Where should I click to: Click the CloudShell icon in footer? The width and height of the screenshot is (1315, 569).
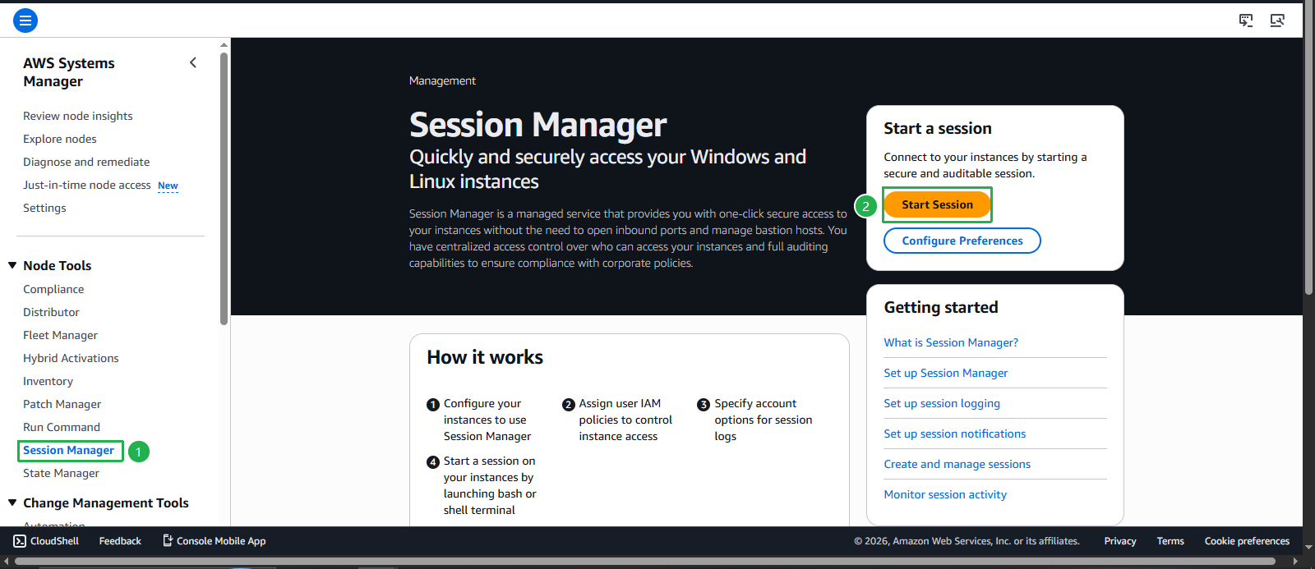20,541
